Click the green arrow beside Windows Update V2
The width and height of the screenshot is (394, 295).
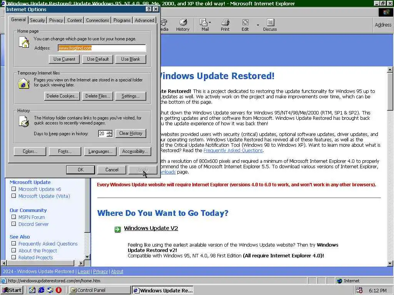[118, 229]
